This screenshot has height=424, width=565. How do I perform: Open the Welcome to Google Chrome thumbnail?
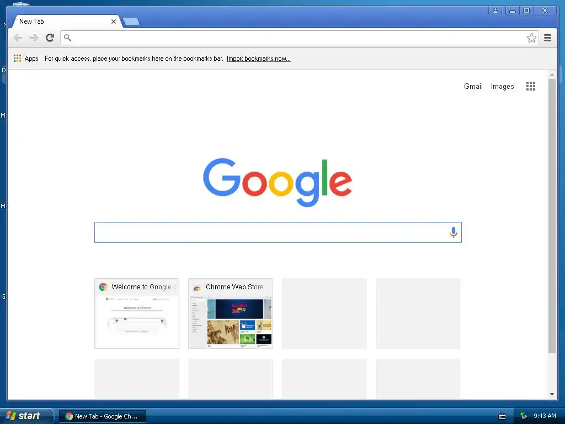pos(137,314)
